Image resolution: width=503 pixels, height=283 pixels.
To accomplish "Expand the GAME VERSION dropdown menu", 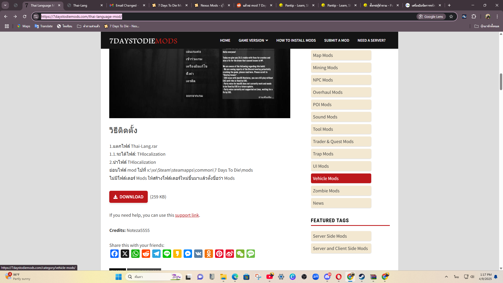I will pyautogui.click(x=253, y=40).
